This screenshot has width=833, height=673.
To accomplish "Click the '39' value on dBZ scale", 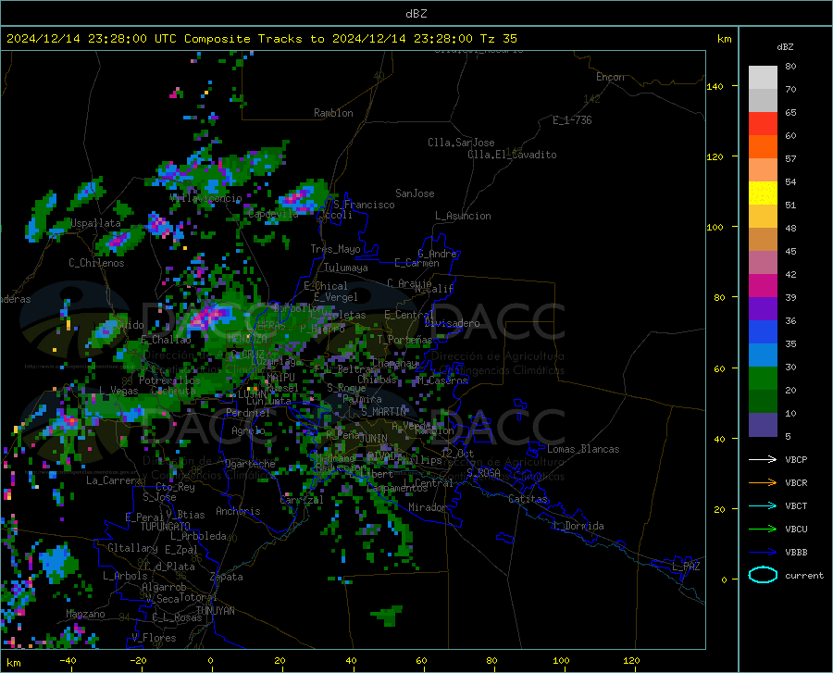I will (790, 297).
